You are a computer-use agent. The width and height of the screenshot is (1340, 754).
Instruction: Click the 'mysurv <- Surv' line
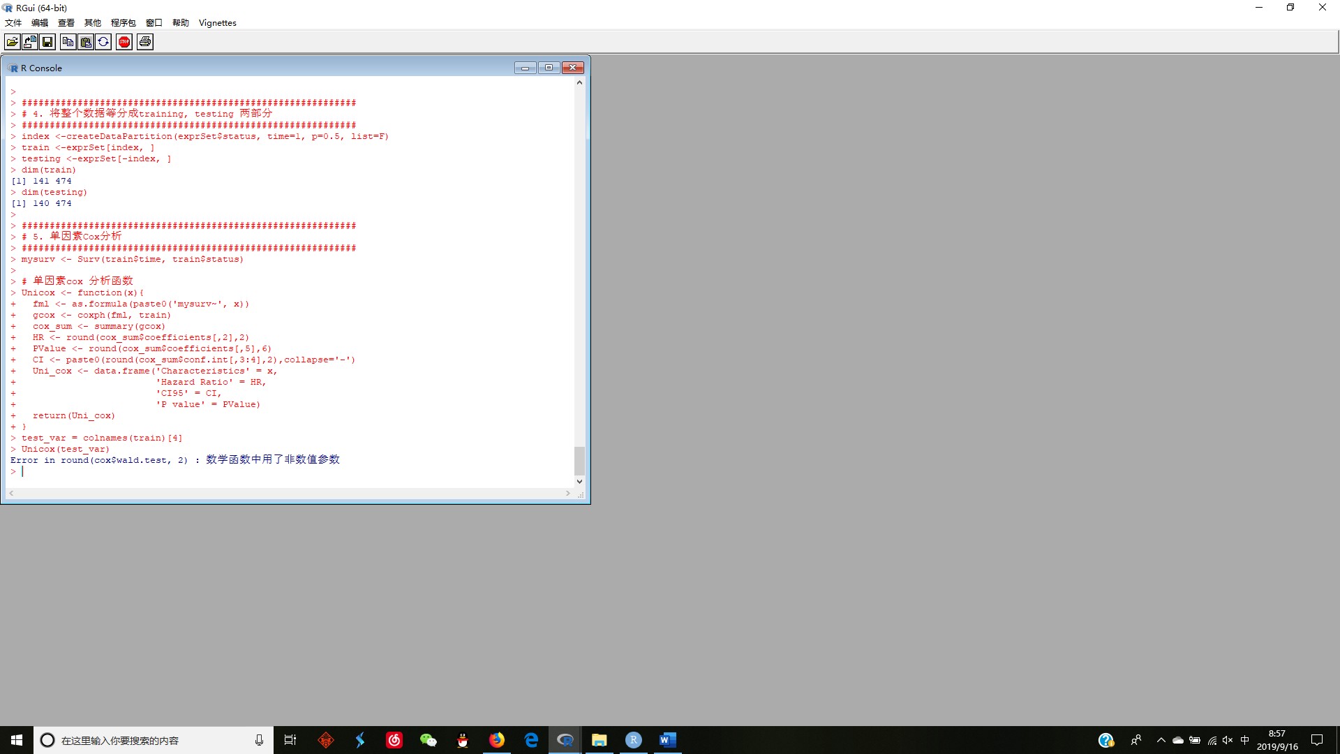pyautogui.click(x=127, y=259)
